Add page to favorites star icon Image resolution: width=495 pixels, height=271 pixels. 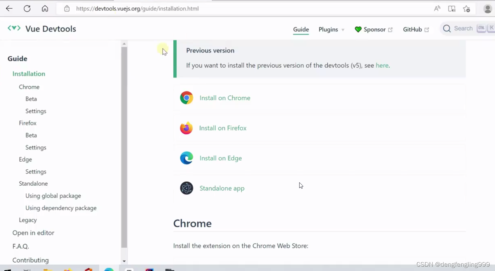pyautogui.click(x=467, y=9)
